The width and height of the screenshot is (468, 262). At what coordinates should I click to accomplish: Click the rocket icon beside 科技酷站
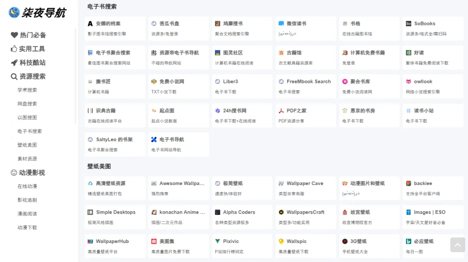(14, 63)
